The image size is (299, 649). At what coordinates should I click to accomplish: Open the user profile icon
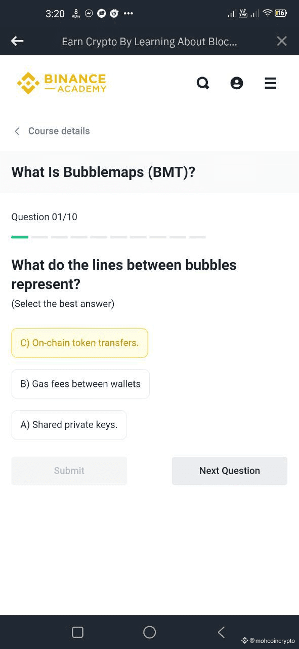[x=237, y=83]
